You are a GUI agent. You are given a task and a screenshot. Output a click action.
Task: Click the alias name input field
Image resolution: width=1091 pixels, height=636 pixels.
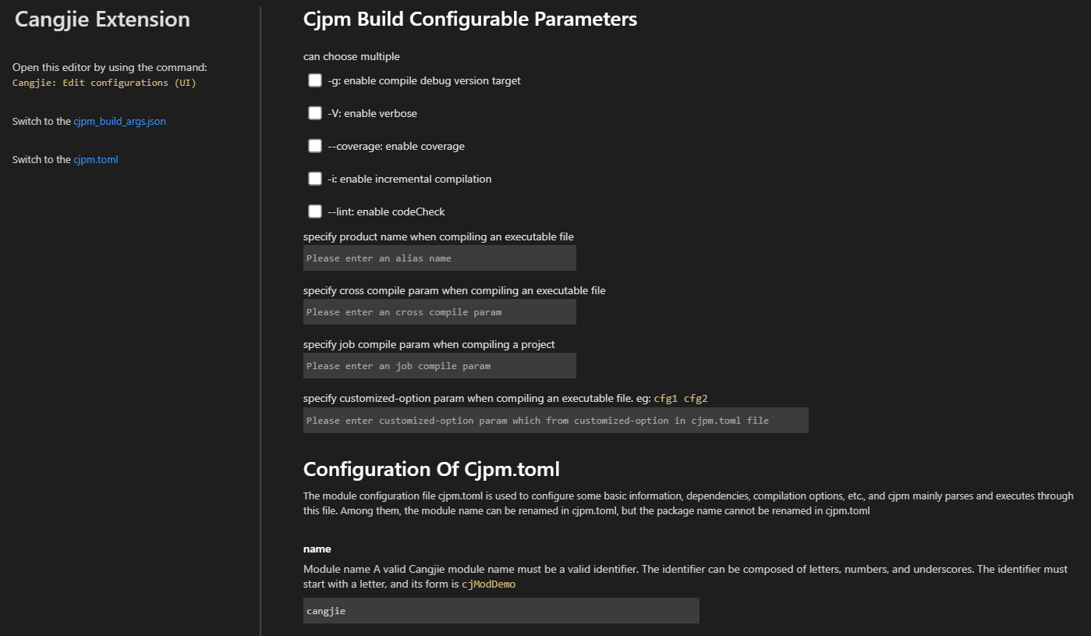pos(439,258)
